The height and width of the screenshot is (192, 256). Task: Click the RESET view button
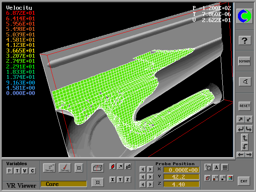(244, 106)
